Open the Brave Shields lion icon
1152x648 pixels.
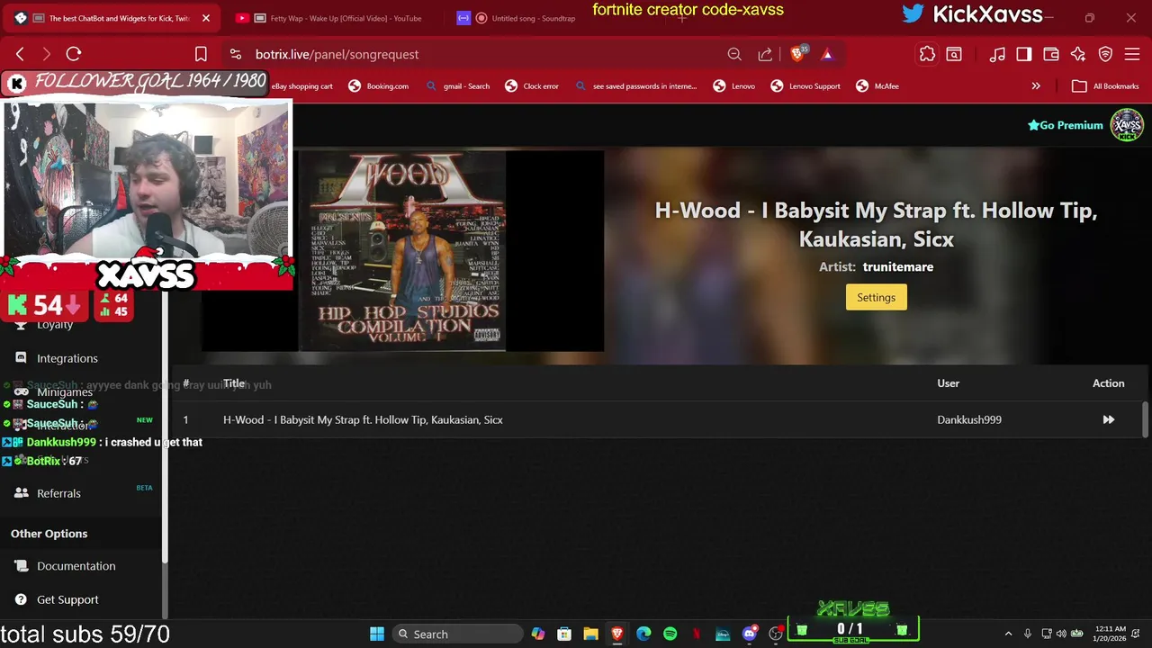tap(797, 54)
